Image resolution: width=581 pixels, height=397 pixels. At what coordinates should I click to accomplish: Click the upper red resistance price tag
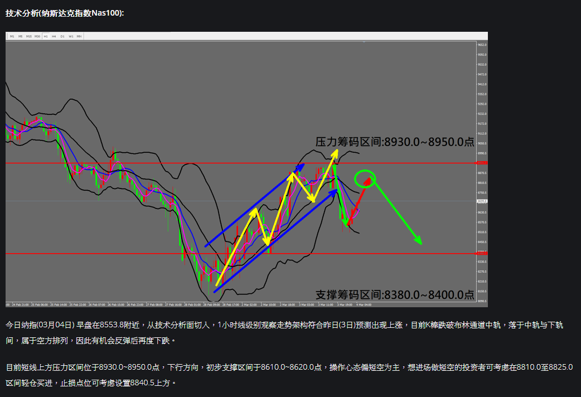[482, 163]
